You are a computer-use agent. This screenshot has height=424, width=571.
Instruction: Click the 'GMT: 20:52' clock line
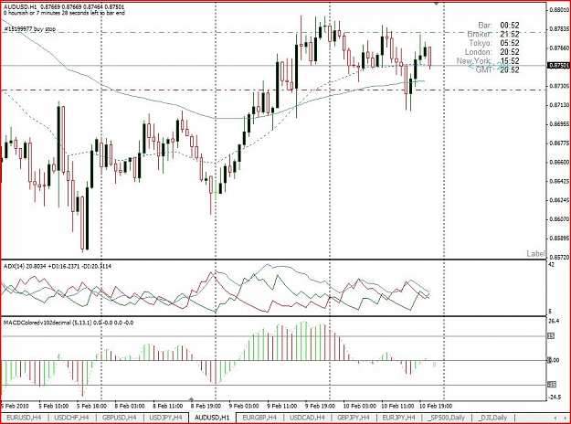497,69
